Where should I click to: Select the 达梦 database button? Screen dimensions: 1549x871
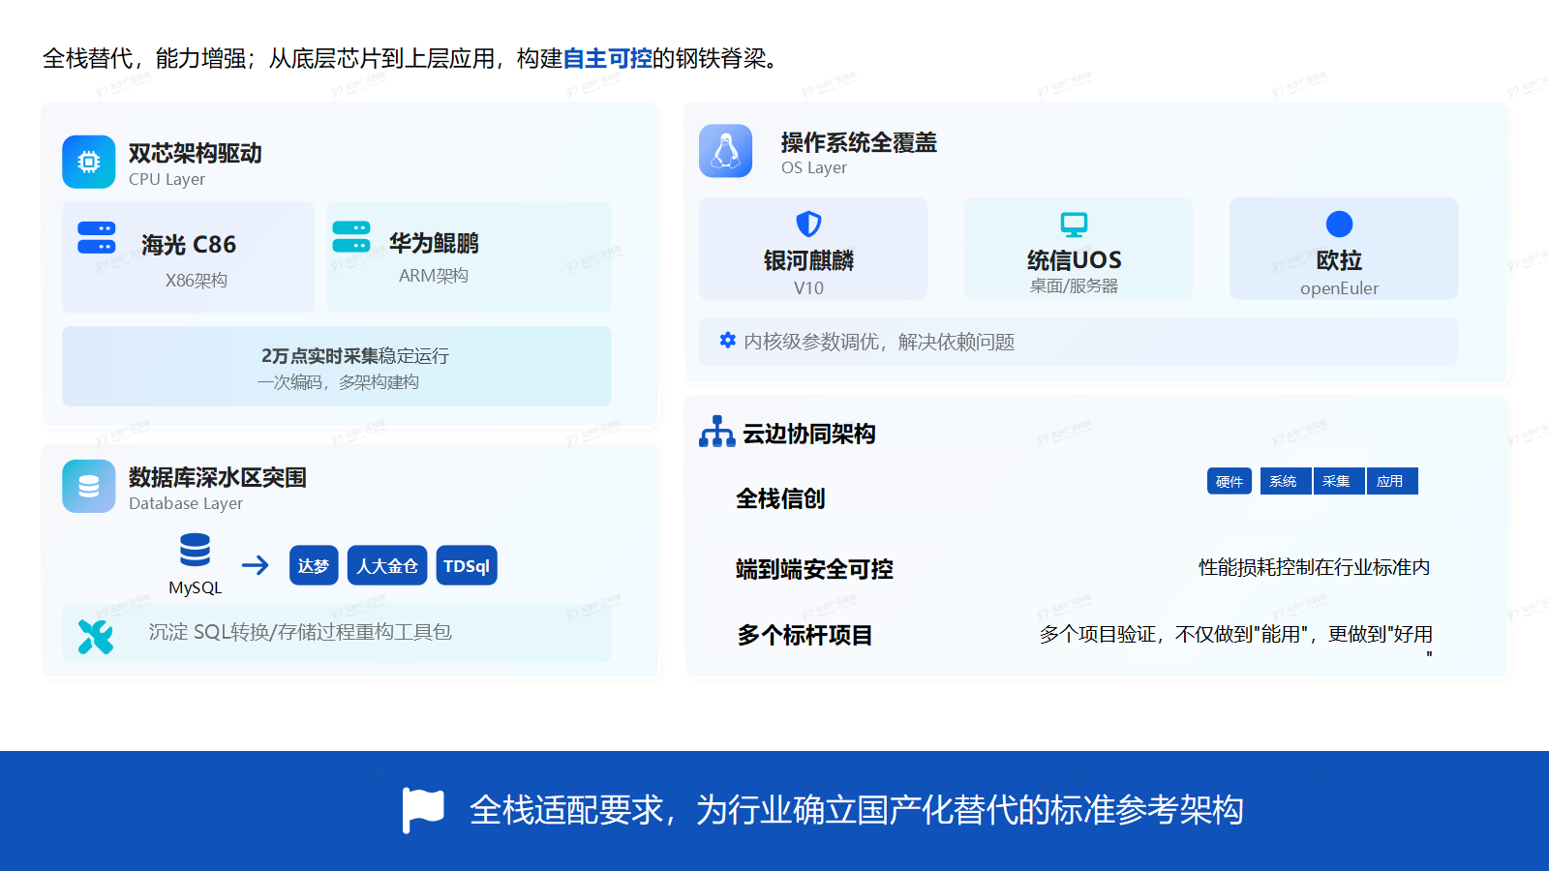[314, 565]
